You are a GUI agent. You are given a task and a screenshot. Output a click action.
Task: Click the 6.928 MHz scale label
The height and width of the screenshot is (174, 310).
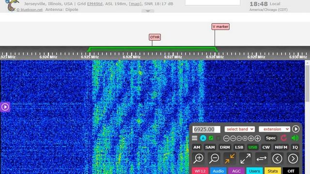[215, 57]
